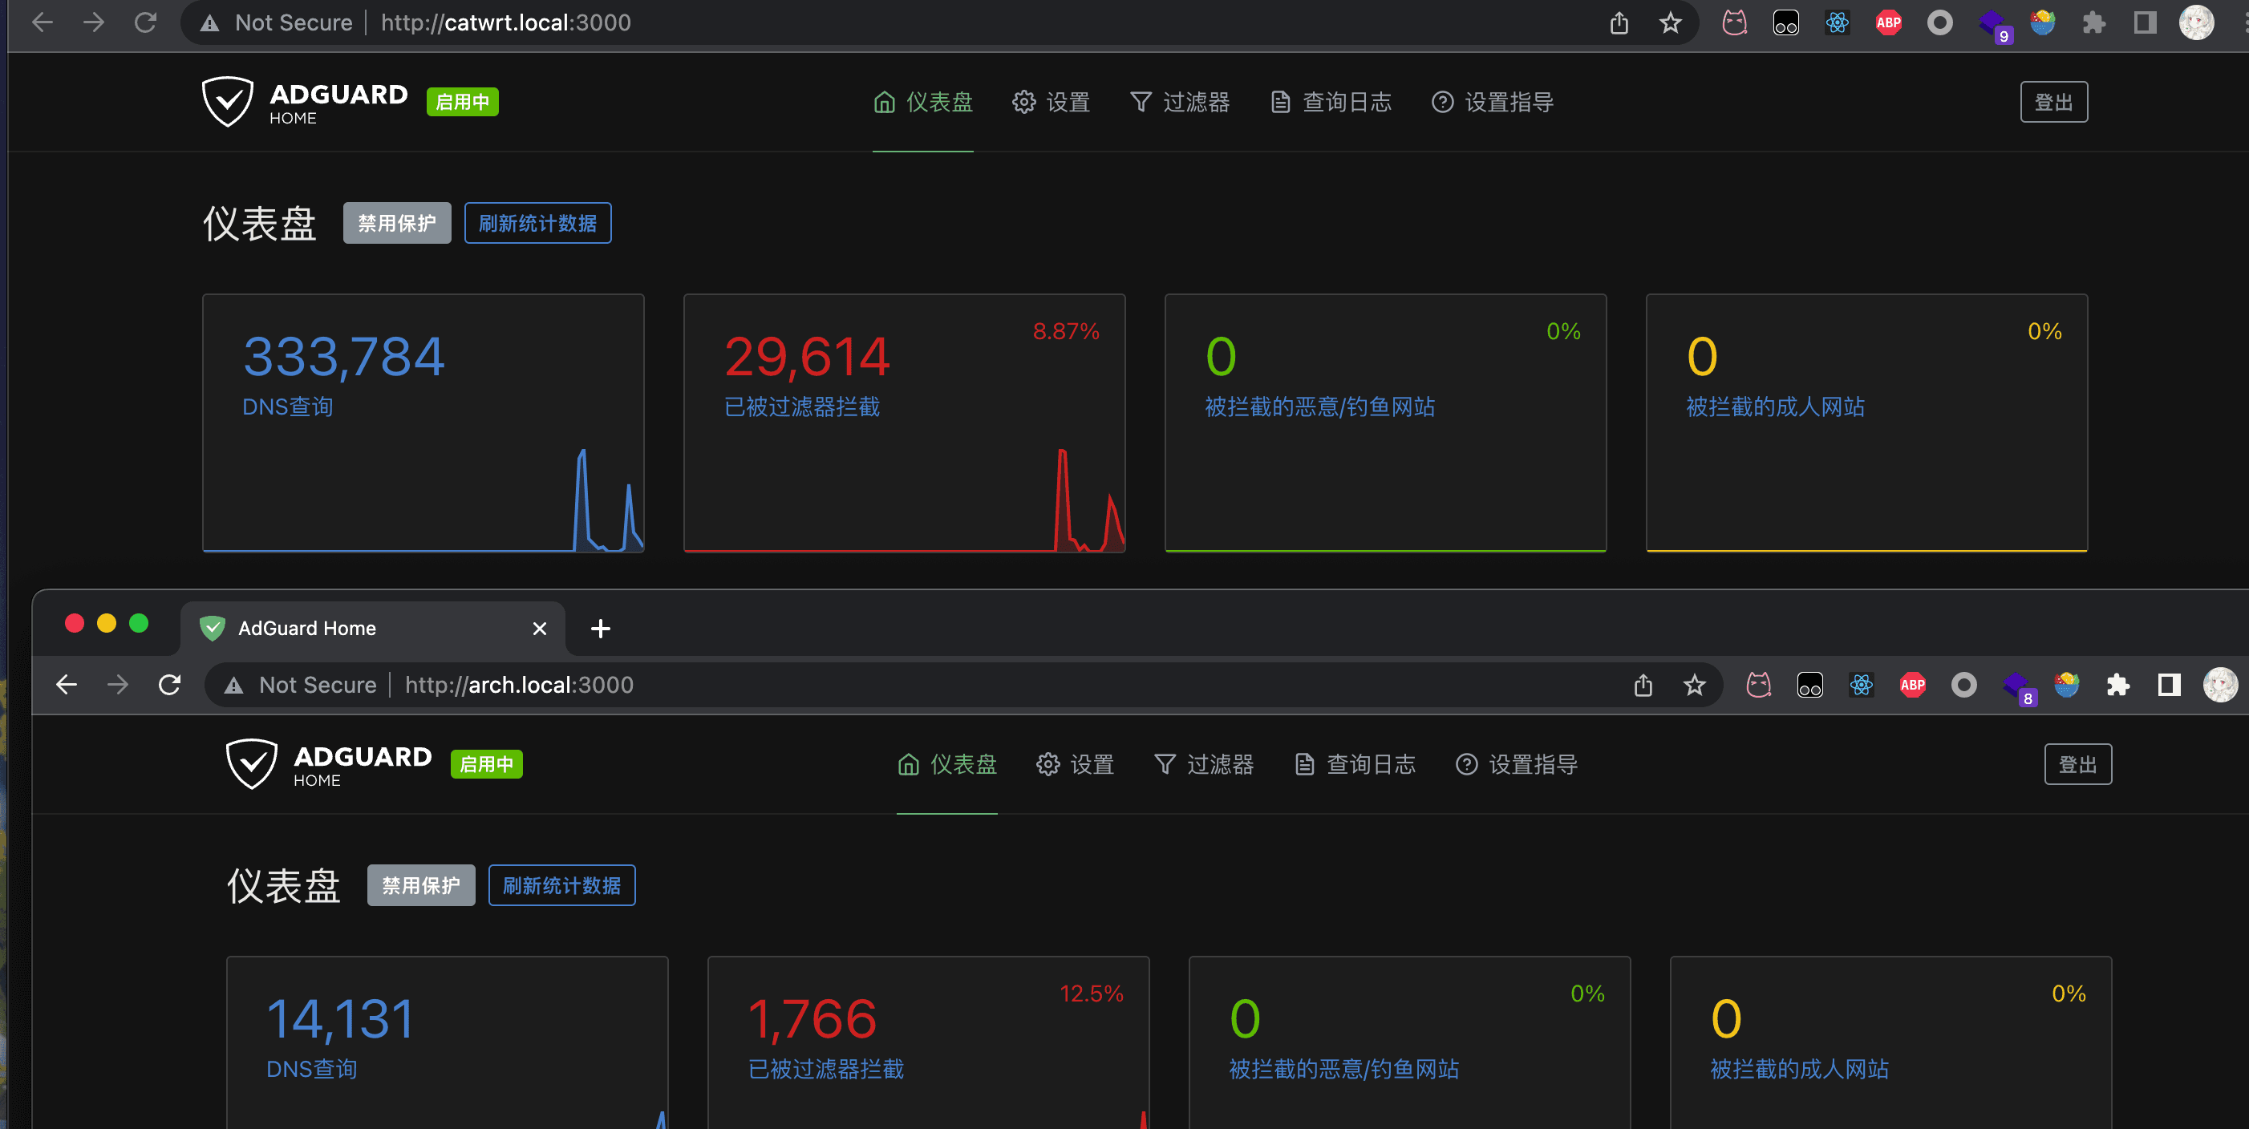Click 禁用保护 in the arch.local window
The height and width of the screenshot is (1129, 2249).
coord(421,885)
